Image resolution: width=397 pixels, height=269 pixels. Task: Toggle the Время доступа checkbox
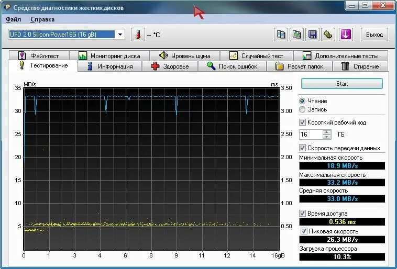302,214
